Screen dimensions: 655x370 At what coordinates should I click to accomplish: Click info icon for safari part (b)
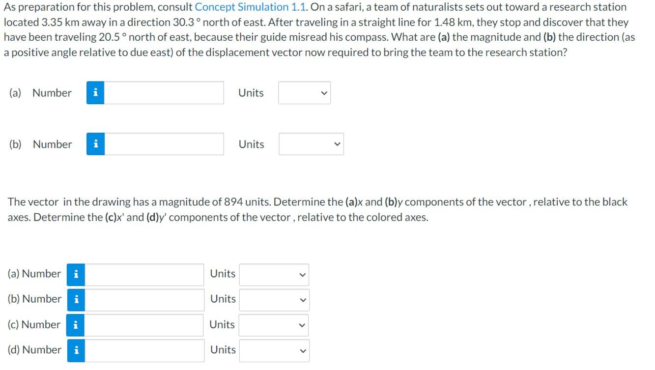point(95,144)
